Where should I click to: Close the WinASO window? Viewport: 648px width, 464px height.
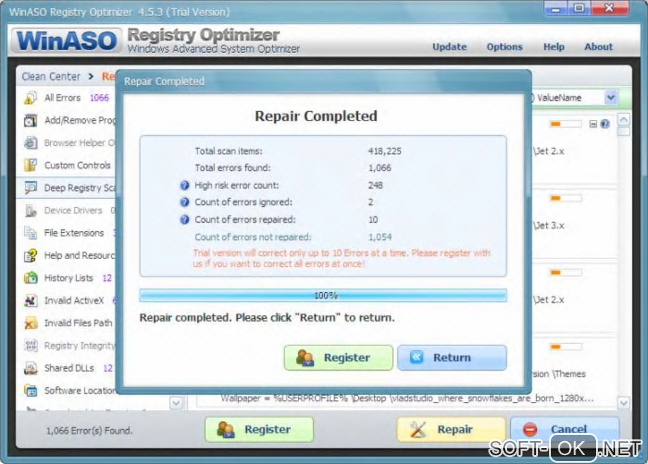coord(609,8)
